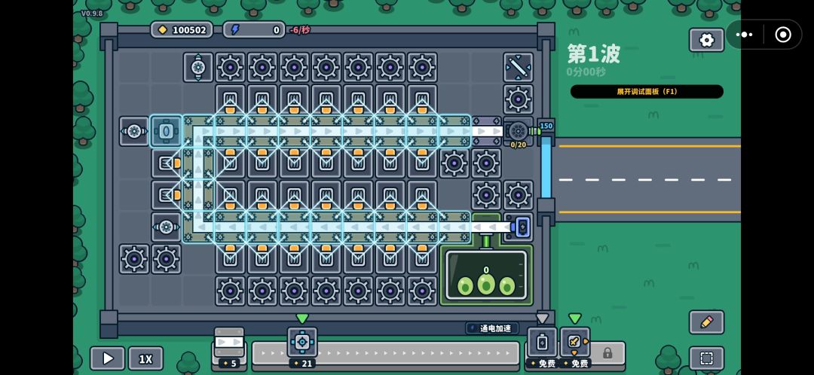Select the upper left-side lamp emitter tile
This screenshot has width=814, height=375.
pos(166,163)
